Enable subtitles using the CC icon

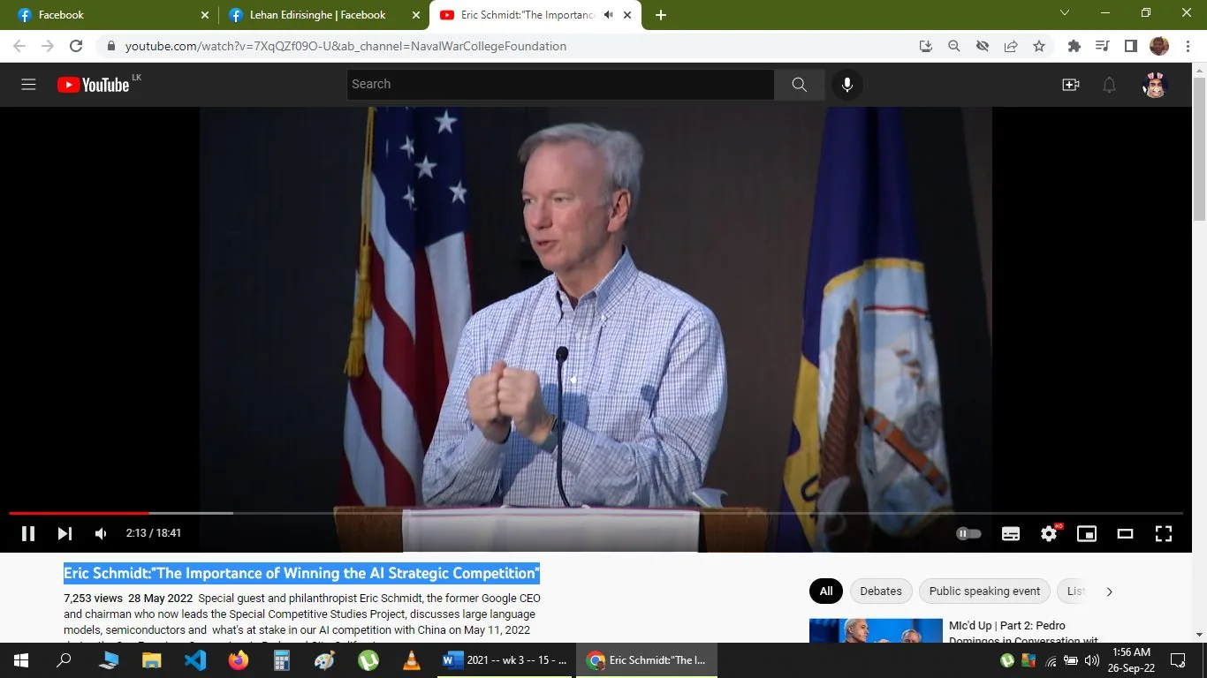pos(1010,533)
